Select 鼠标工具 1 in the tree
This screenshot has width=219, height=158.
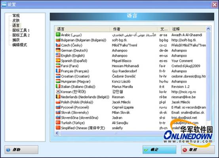pyautogui.click(x=21, y=30)
